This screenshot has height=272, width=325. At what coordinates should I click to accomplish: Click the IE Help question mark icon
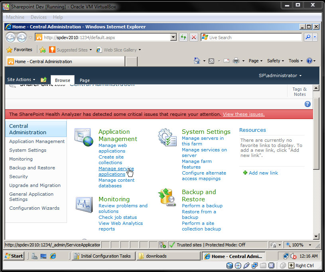tap(309, 61)
